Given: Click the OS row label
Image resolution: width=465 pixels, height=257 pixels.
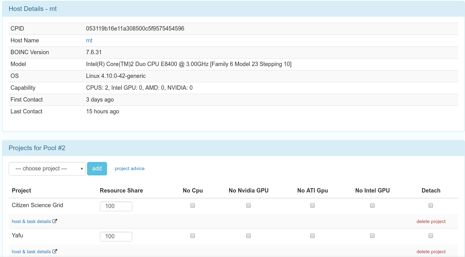Looking at the screenshot, I should tap(15, 76).
